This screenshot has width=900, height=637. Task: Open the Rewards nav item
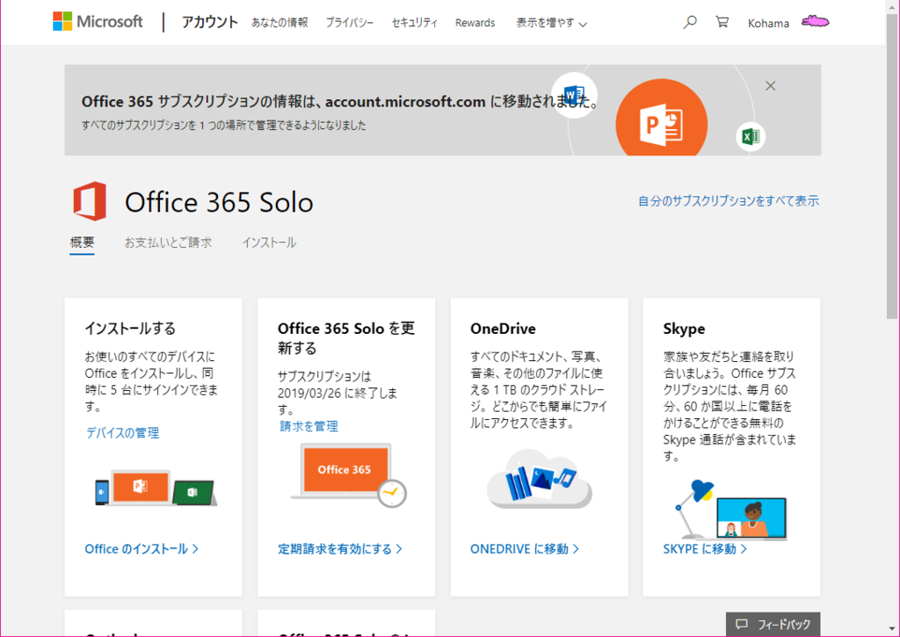pos(475,23)
